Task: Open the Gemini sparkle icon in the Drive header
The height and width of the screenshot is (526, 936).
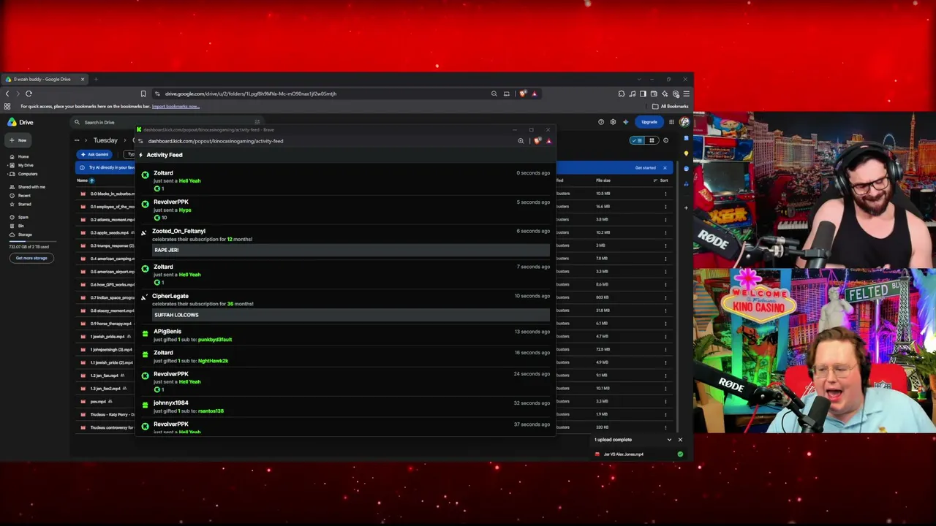Action: point(625,122)
